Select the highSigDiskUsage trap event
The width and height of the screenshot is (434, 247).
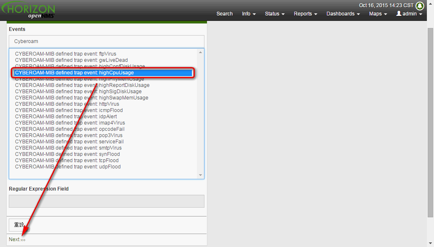point(78,91)
